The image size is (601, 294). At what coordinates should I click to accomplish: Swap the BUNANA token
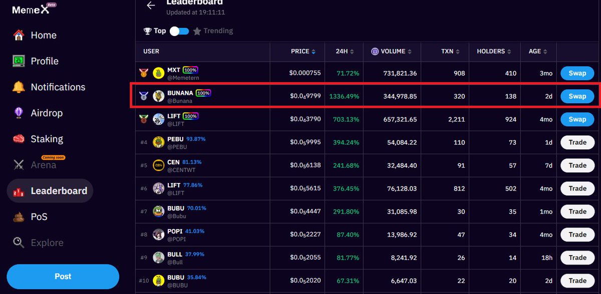click(x=577, y=96)
